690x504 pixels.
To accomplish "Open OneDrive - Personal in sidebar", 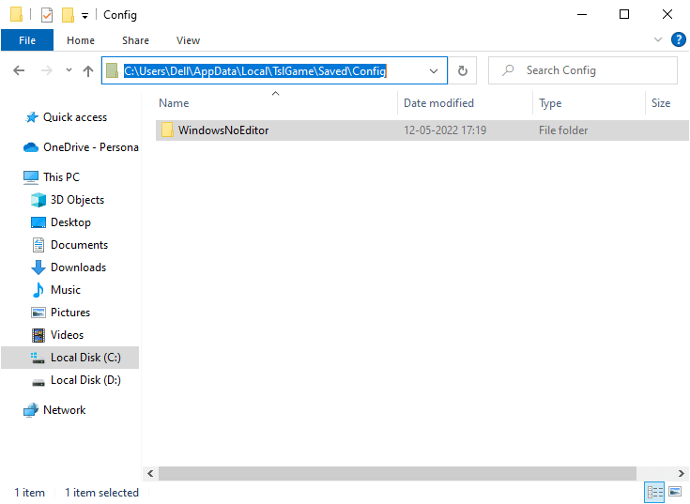I will pyautogui.click(x=81, y=147).
